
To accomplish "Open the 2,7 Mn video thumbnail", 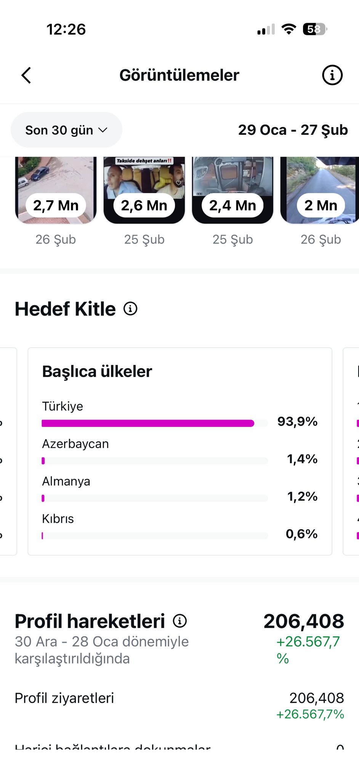I will (x=56, y=190).
